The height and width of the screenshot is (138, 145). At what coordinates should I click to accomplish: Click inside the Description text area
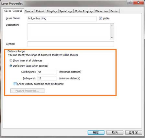(69, 32)
